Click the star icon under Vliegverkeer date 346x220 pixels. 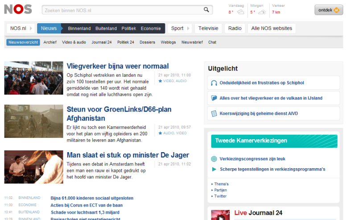click(161, 81)
